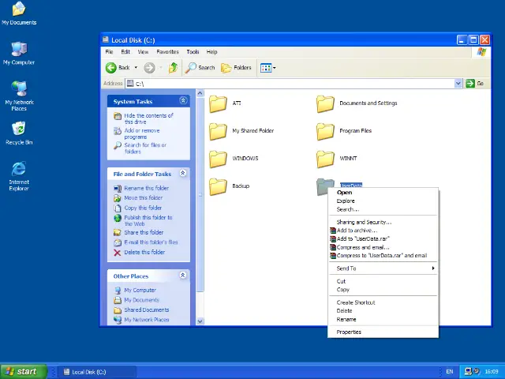Open the Views dropdown arrow
505x379 pixels.
click(275, 68)
